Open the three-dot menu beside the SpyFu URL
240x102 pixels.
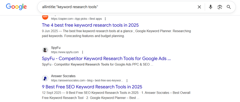(x=82, y=52)
